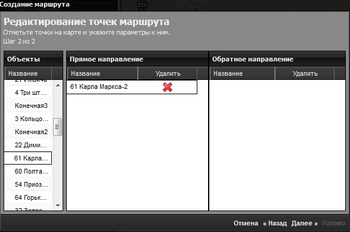350x232 pixels.
Task: Select the 61 Карла… object in list
Action: pyautogui.click(x=28, y=158)
